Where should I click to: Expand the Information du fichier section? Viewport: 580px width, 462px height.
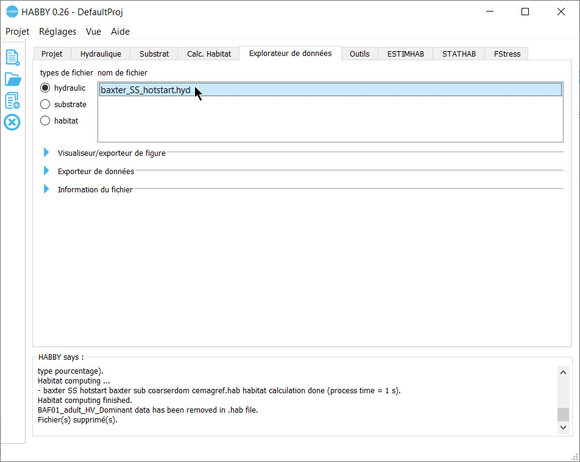[46, 189]
